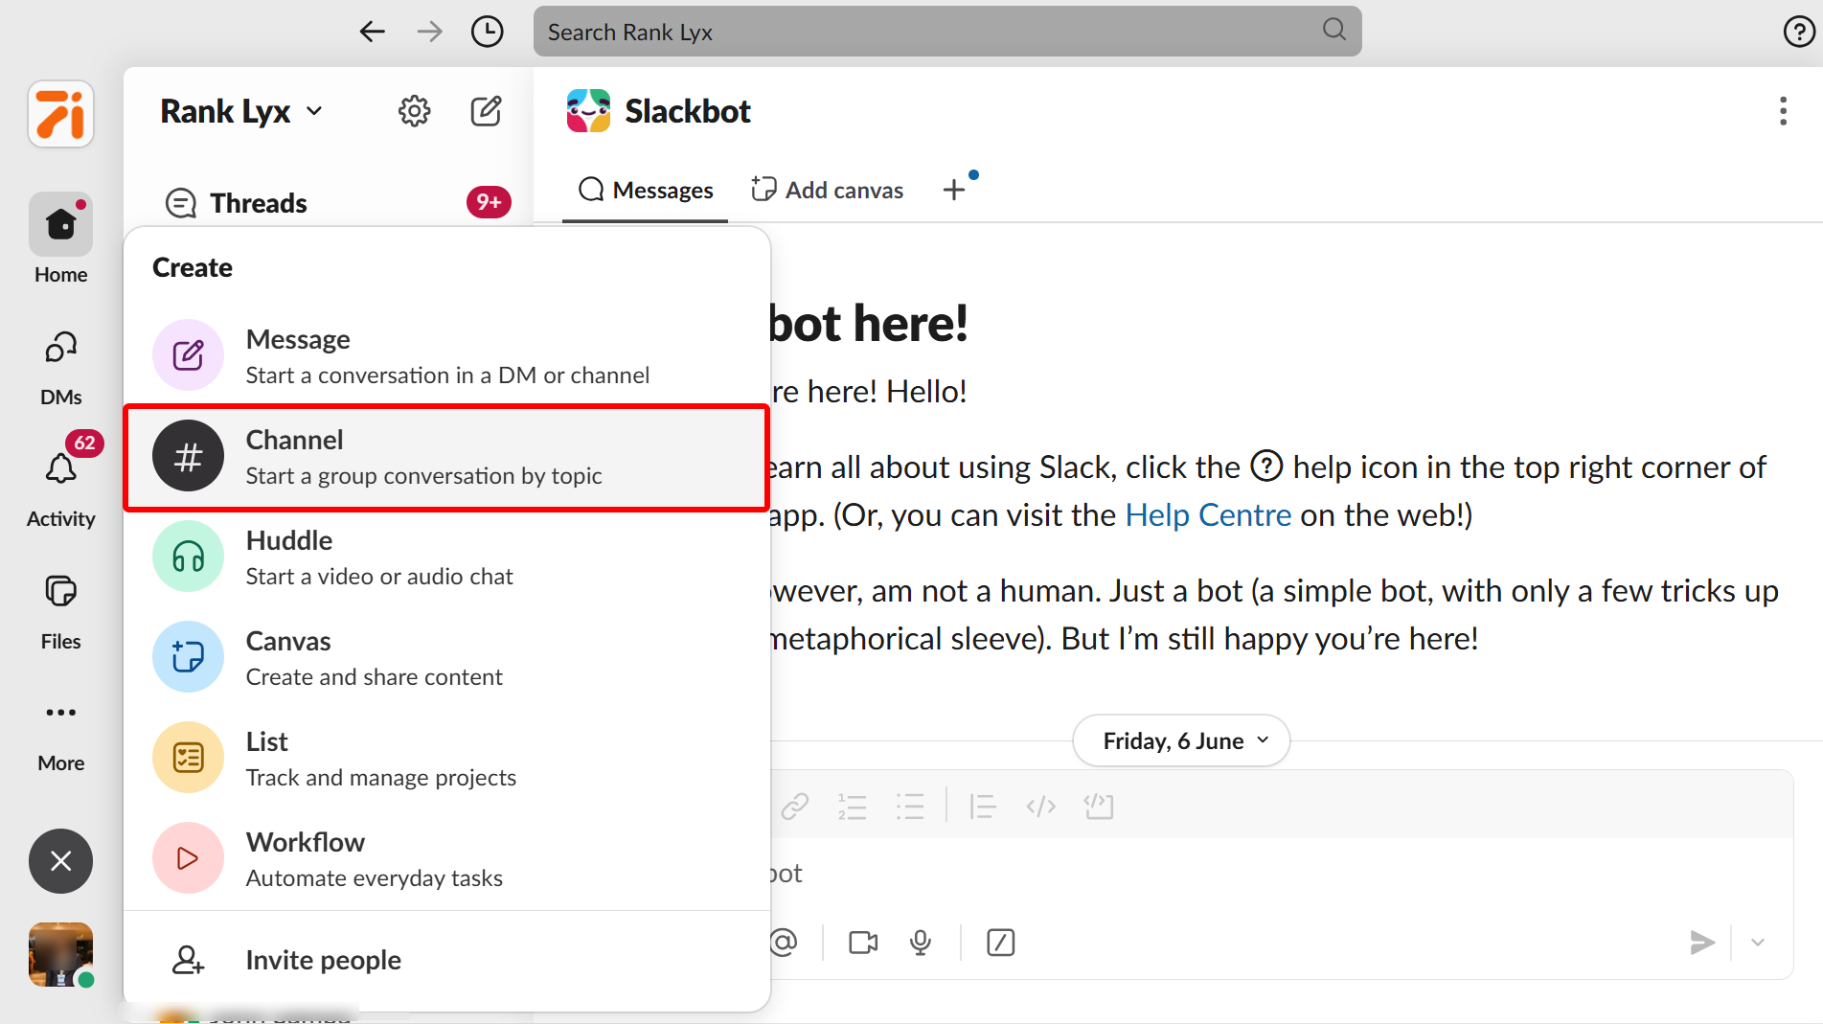Select Channel to start a group conversation
1823x1024 pixels.
pos(446,456)
